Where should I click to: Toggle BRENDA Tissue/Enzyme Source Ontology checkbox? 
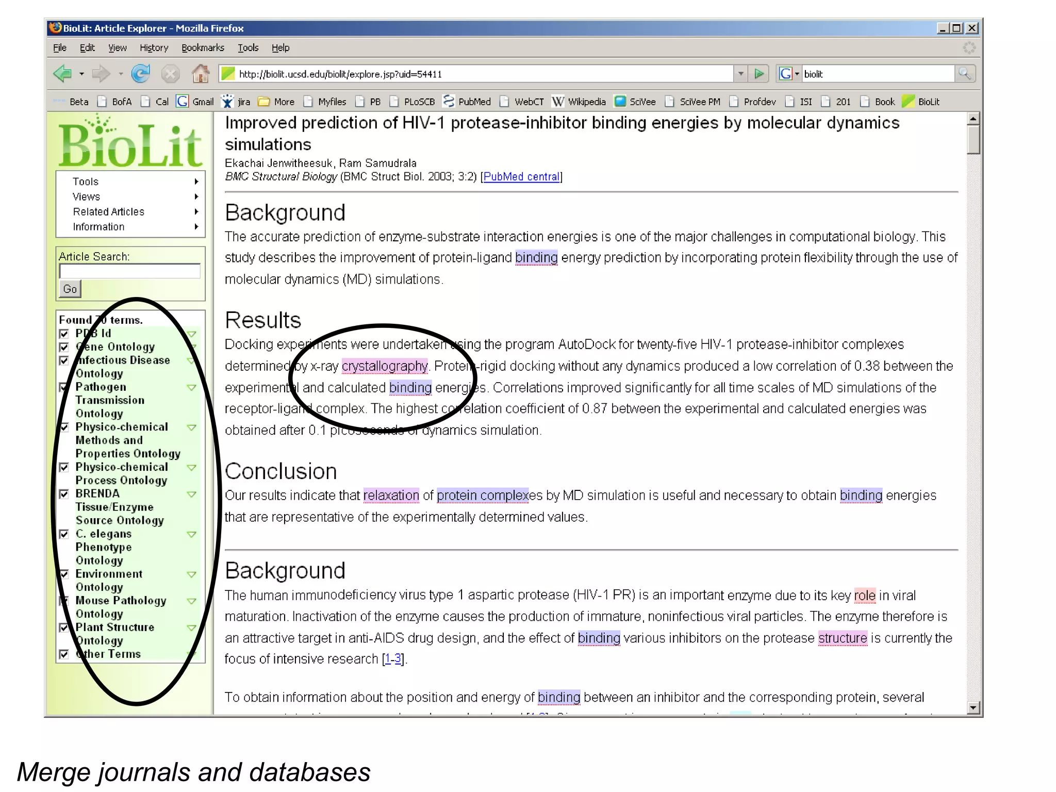pyautogui.click(x=64, y=494)
